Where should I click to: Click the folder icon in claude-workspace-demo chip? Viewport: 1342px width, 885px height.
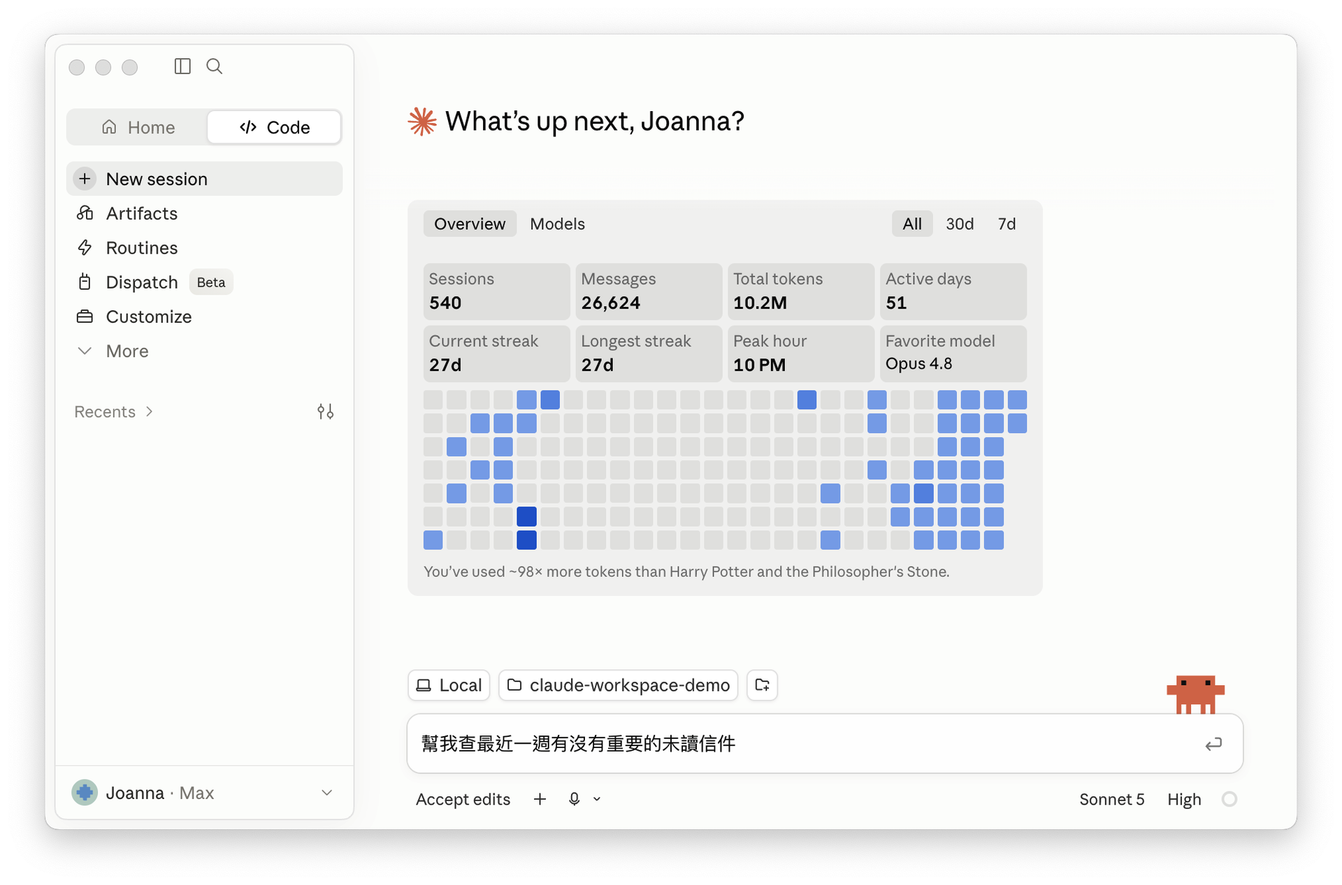click(514, 685)
